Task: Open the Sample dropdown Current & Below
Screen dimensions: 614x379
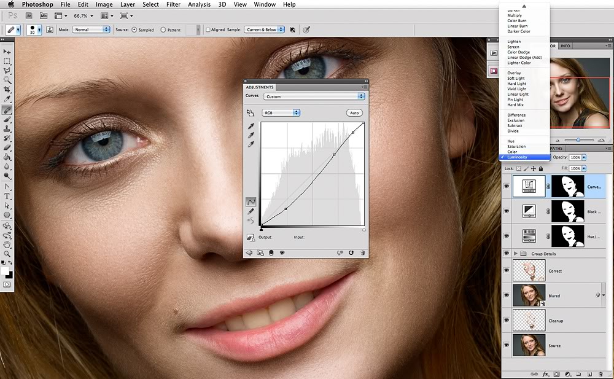Action: coord(264,29)
